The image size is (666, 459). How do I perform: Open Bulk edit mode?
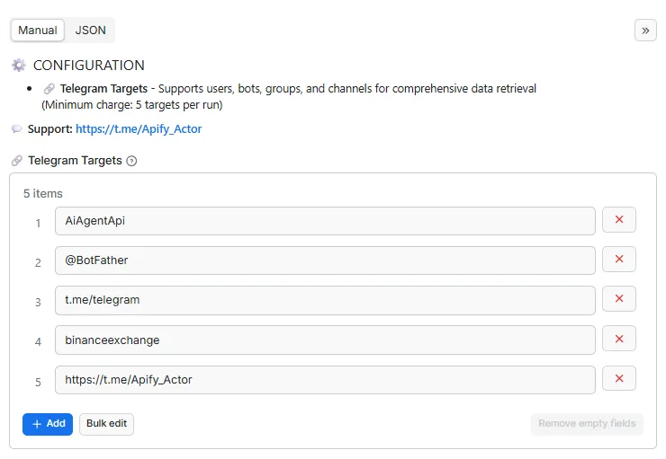(106, 424)
